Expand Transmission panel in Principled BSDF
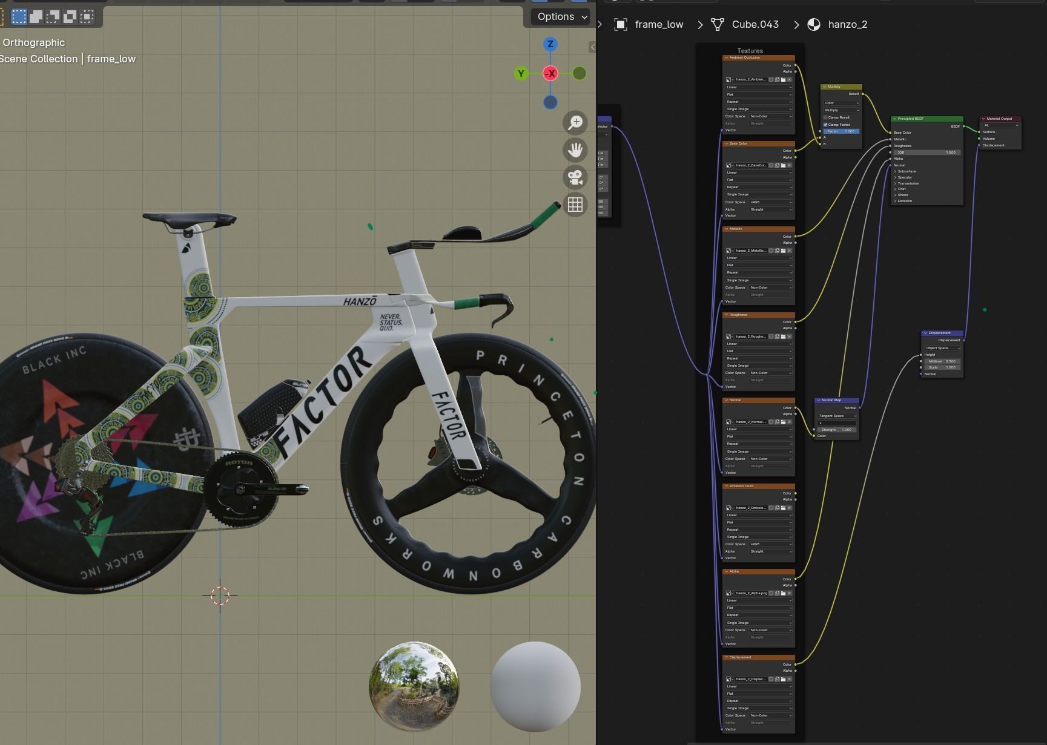 pyautogui.click(x=896, y=183)
